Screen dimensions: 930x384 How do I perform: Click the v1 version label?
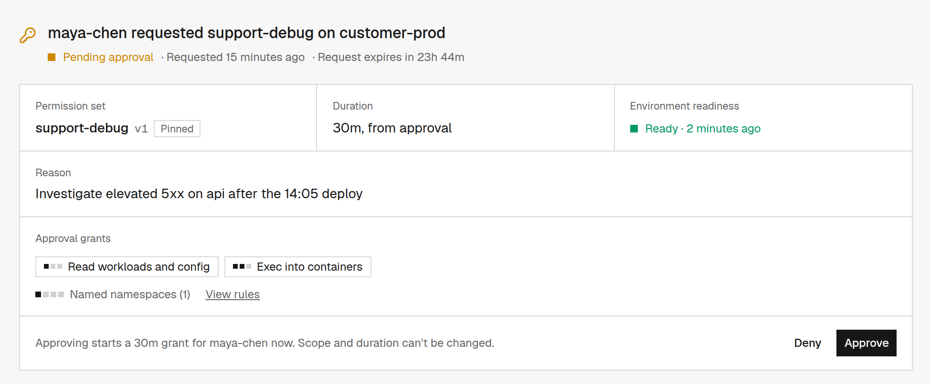(x=141, y=129)
